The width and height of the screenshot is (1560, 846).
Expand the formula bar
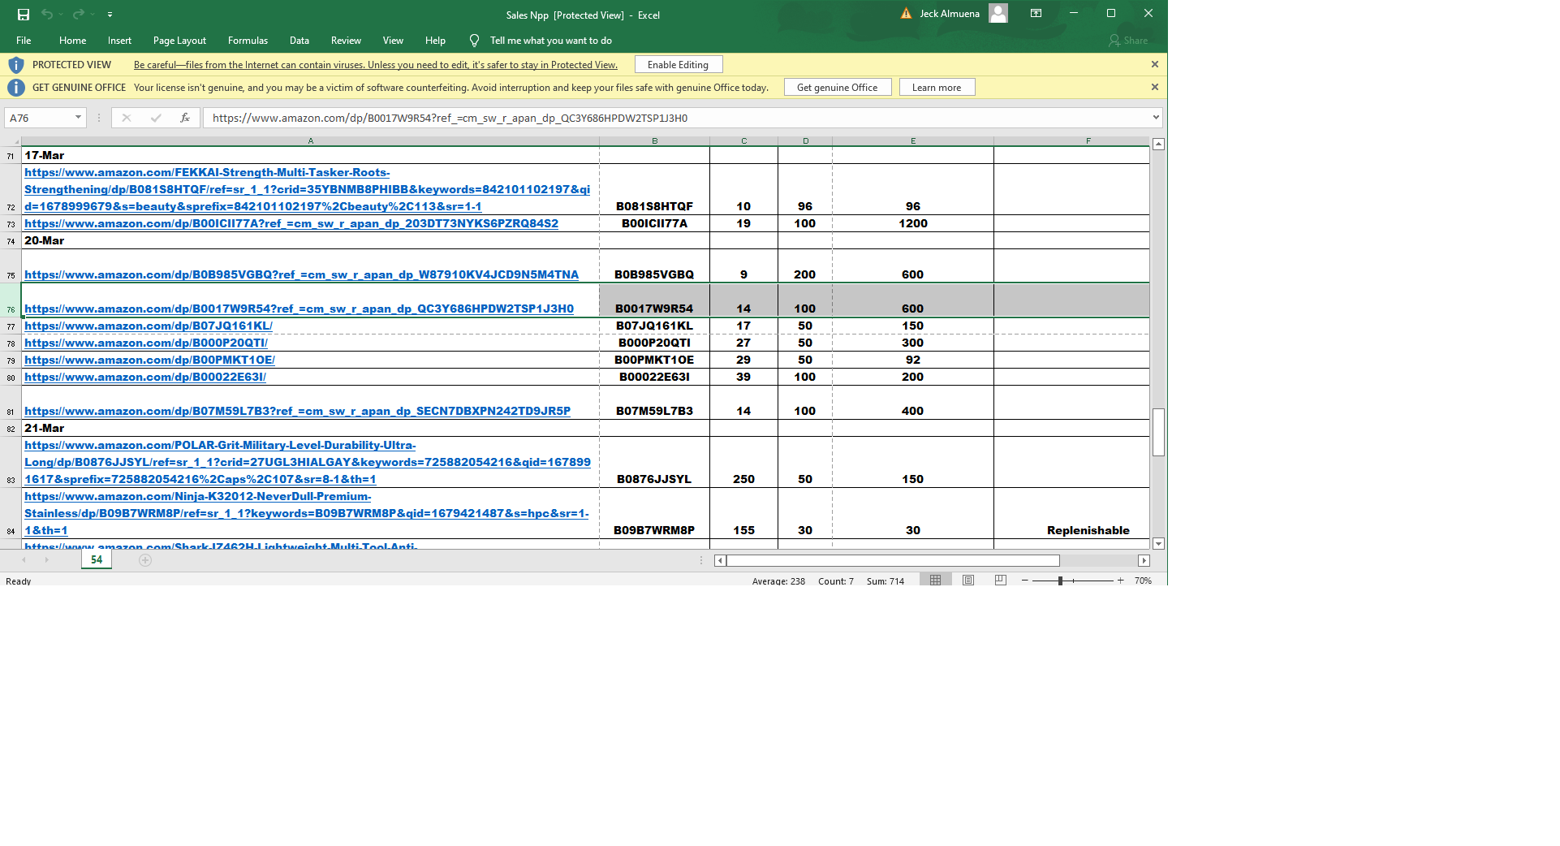(1156, 118)
